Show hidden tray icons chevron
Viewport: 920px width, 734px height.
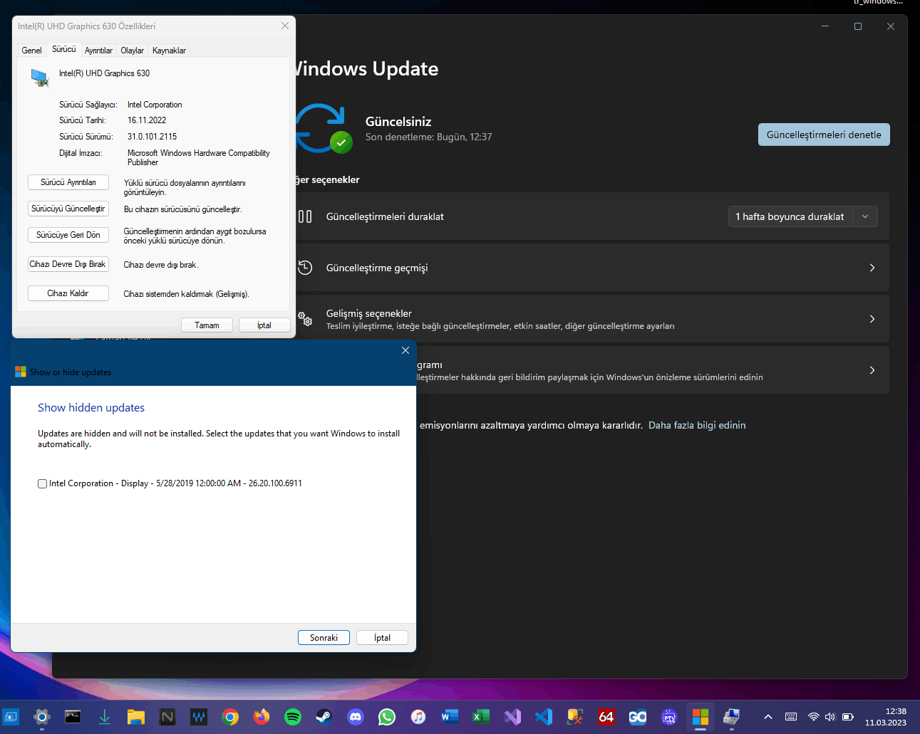tap(768, 717)
